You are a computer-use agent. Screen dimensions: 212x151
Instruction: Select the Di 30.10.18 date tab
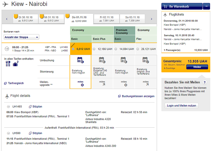[x=25, y=19]
